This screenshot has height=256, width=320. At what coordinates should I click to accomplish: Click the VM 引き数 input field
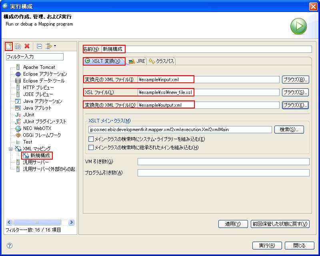tap(223, 162)
